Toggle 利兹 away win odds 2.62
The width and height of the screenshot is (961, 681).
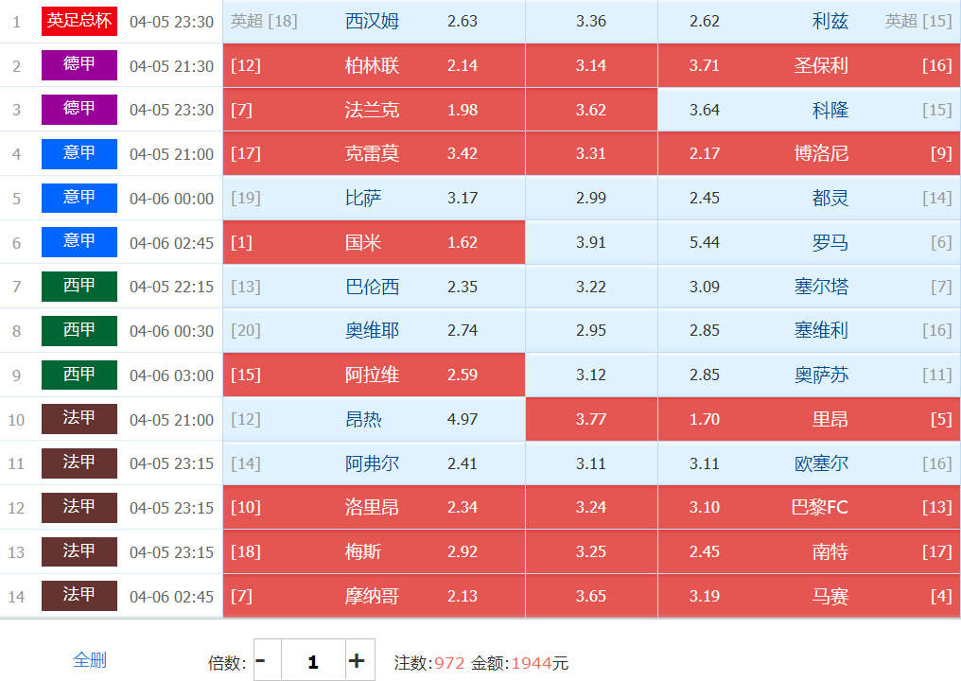pyautogui.click(x=809, y=21)
